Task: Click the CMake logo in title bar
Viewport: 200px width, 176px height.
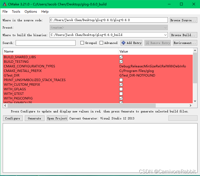Action: pos(5,4)
